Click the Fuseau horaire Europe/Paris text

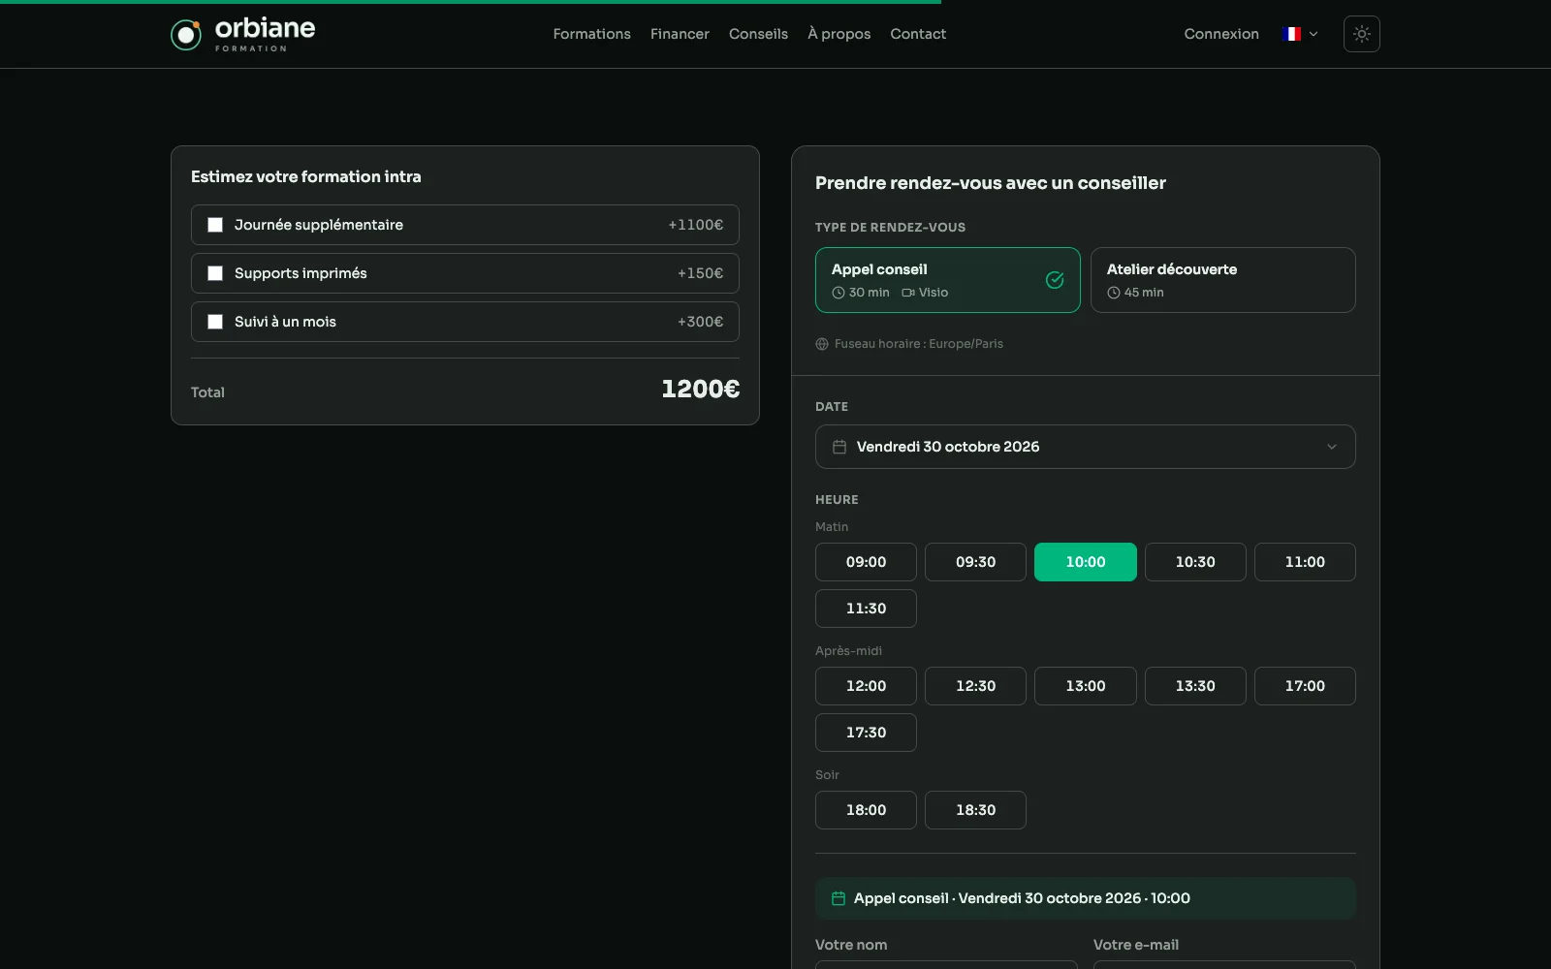[x=919, y=344]
